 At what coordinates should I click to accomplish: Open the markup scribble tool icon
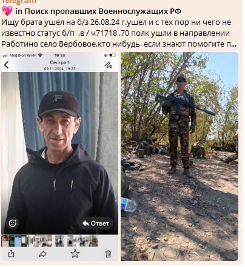(x=108, y=65)
